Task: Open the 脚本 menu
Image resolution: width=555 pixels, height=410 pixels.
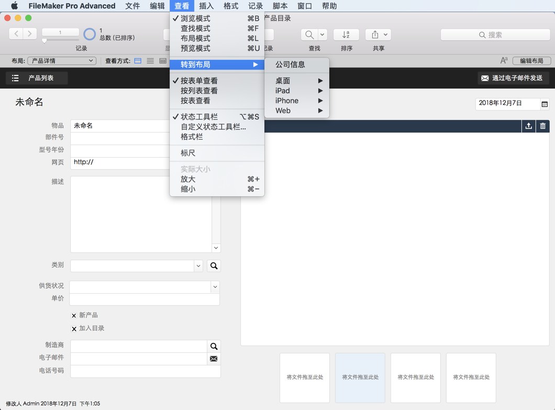Action: (x=280, y=6)
